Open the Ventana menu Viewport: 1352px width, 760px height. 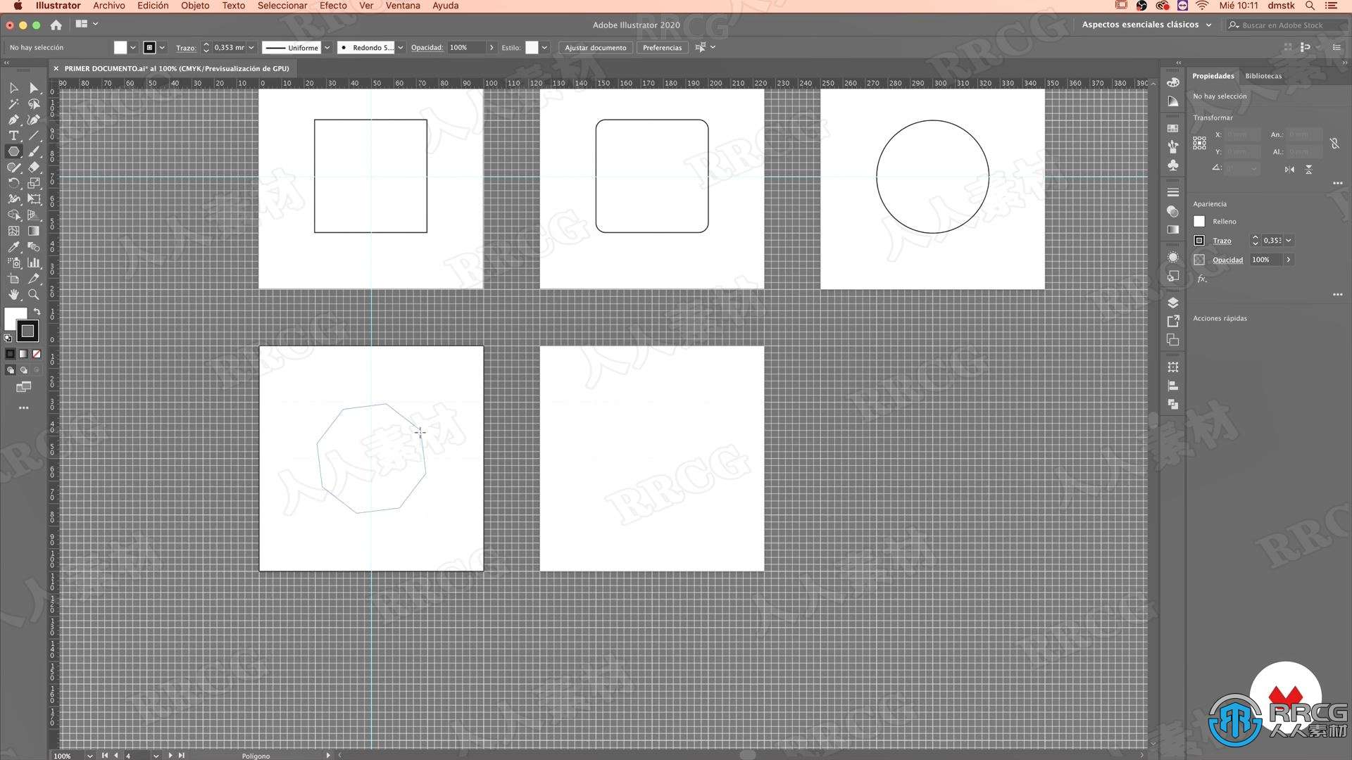tap(403, 6)
